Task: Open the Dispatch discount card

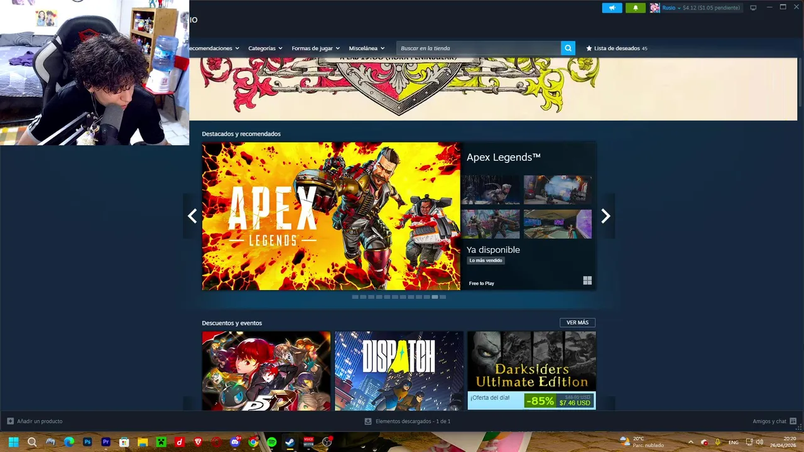Action: click(x=399, y=371)
